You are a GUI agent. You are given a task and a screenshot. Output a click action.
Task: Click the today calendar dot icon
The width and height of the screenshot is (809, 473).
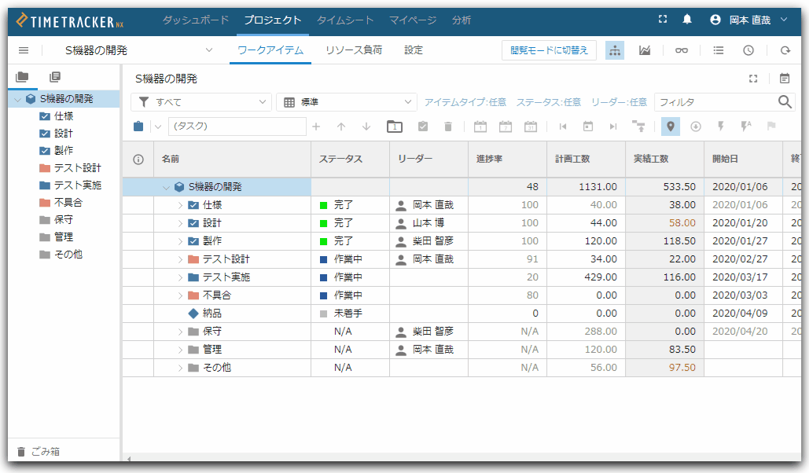click(587, 126)
